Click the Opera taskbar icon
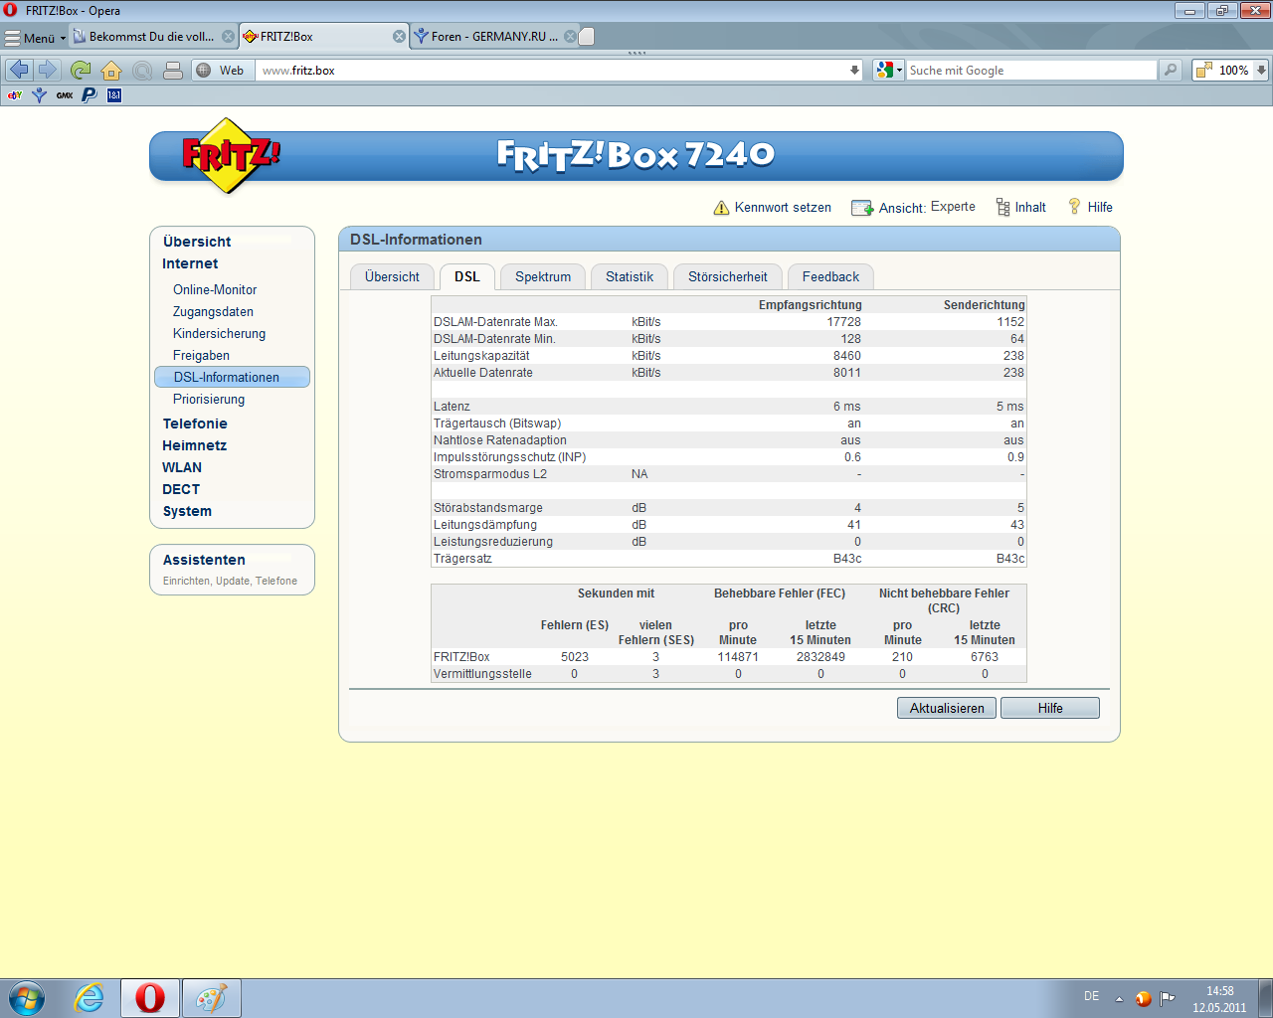The width and height of the screenshot is (1273, 1018). pyautogui.click(x=150, y=998)
